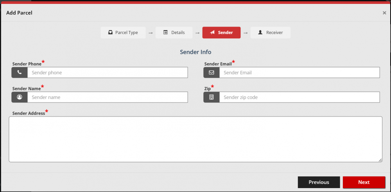Click the Sender Name label
Viewport: 391px width, 192px height.
click(27, 88)
